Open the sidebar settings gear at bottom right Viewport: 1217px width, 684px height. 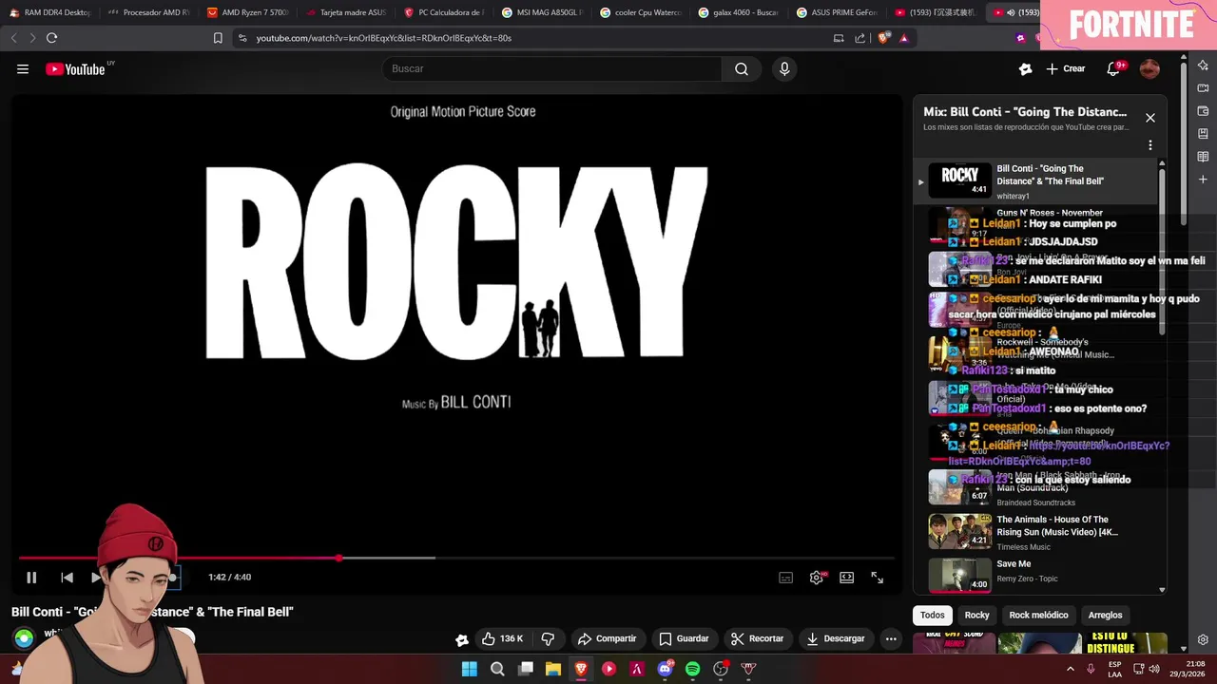pyautogui.click(x=1203, y=640)
